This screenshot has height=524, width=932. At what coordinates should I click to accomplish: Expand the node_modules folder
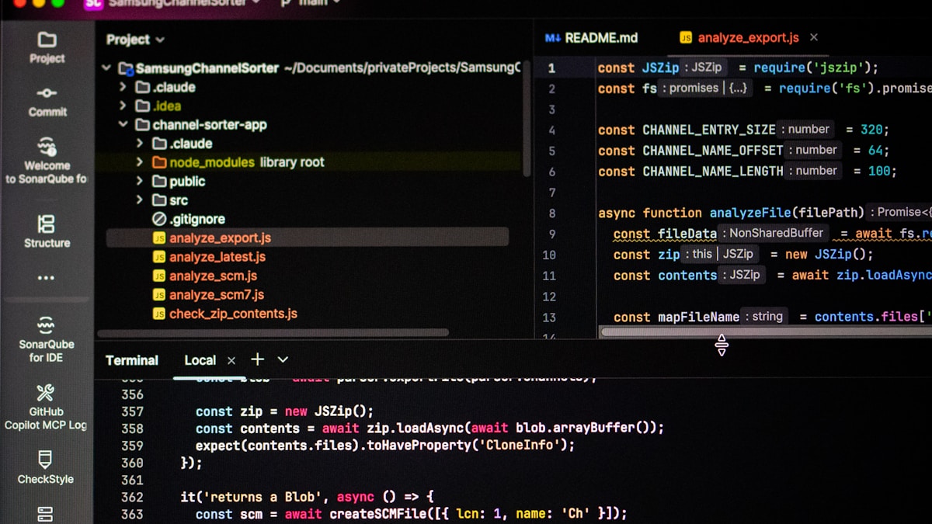pyautogui.click(x=140, y=162)
